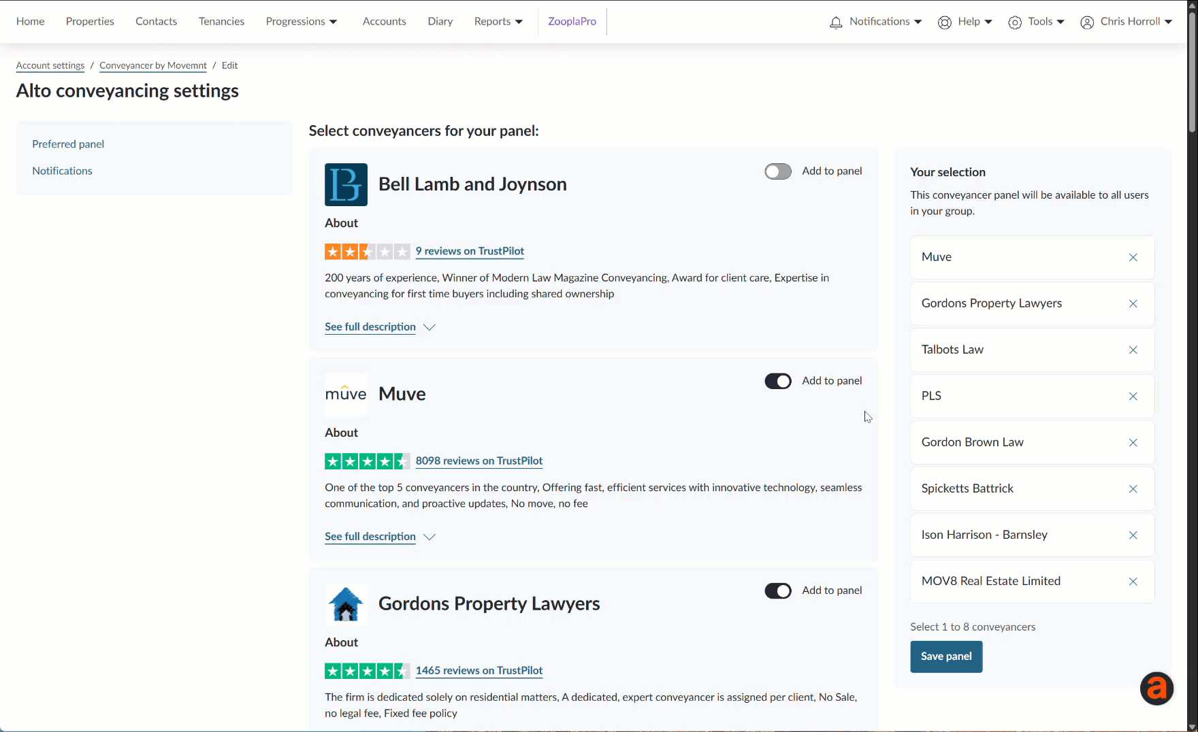Image resolution: width=1198 pixels, height=732 pixels.
Task: Open 8098 reviews on TrustPilot link
Action: [479, 461]
